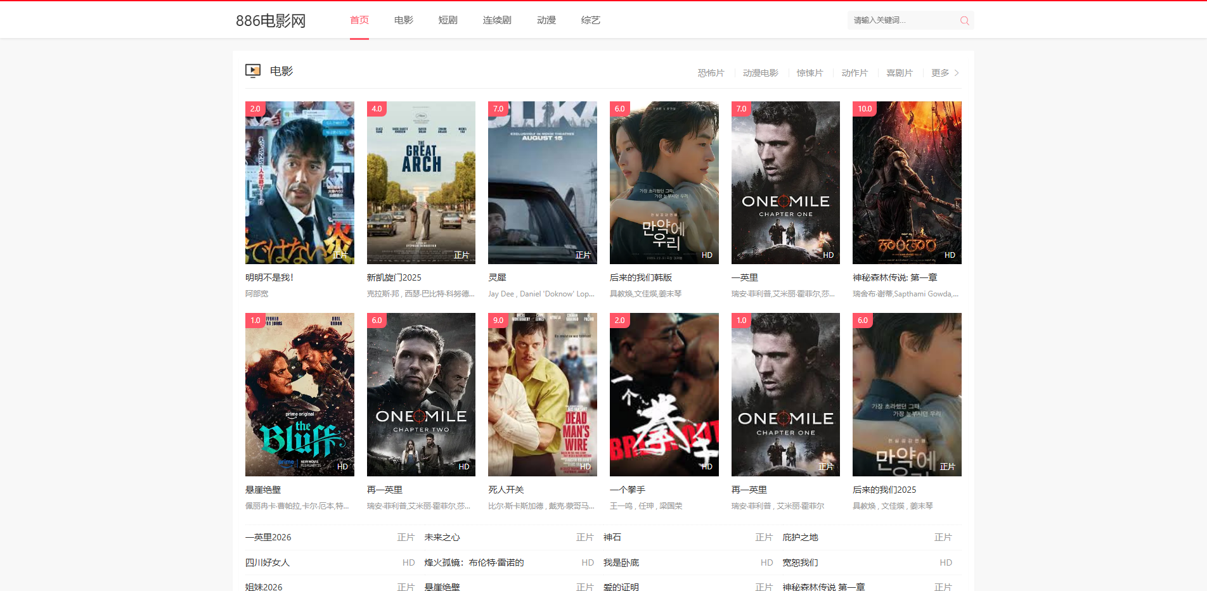Filter by 恐怖片 category link
The width and height of the screenshot is (1207, 591).
pos(711,73)
